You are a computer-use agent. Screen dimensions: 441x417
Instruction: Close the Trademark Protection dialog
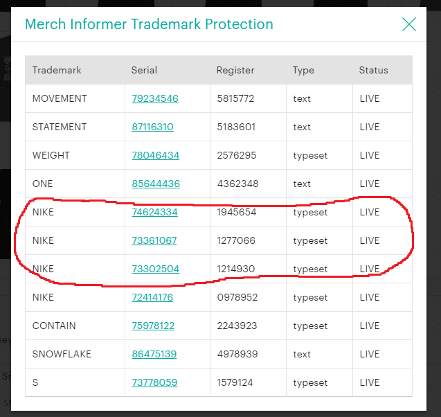pos(409,24)
